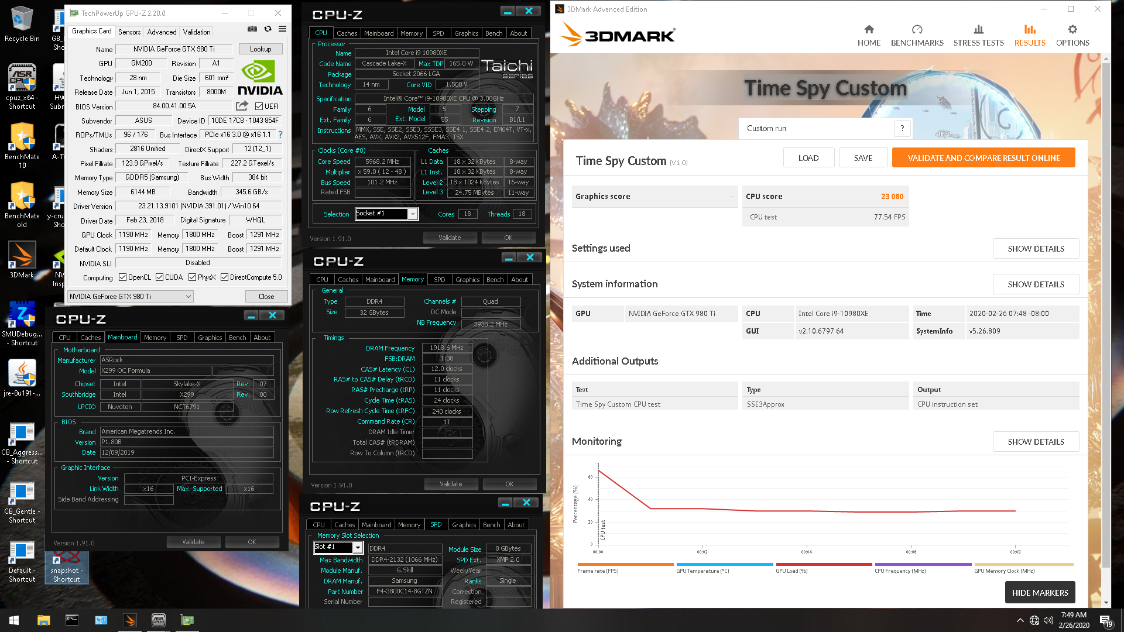Toggle the UEFI checkbox in GPU-Z
Image resolution: width=1124 pixels, height=632 pixels.
pos(259,107)
